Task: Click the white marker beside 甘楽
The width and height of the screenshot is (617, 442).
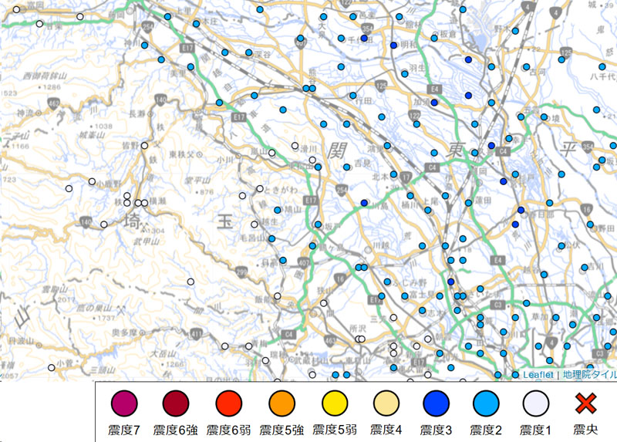Action: tap(39, 24)
